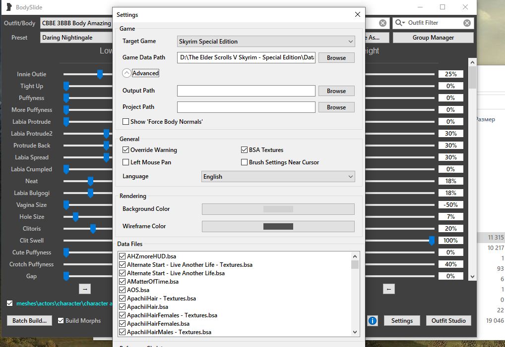505x347 pixels.
Task: Click the blue info icon
Action: pos(373,321)
